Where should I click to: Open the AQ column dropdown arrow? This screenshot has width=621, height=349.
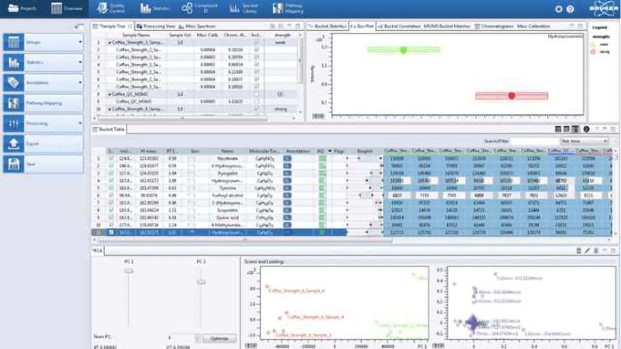[x=329, y=151]
